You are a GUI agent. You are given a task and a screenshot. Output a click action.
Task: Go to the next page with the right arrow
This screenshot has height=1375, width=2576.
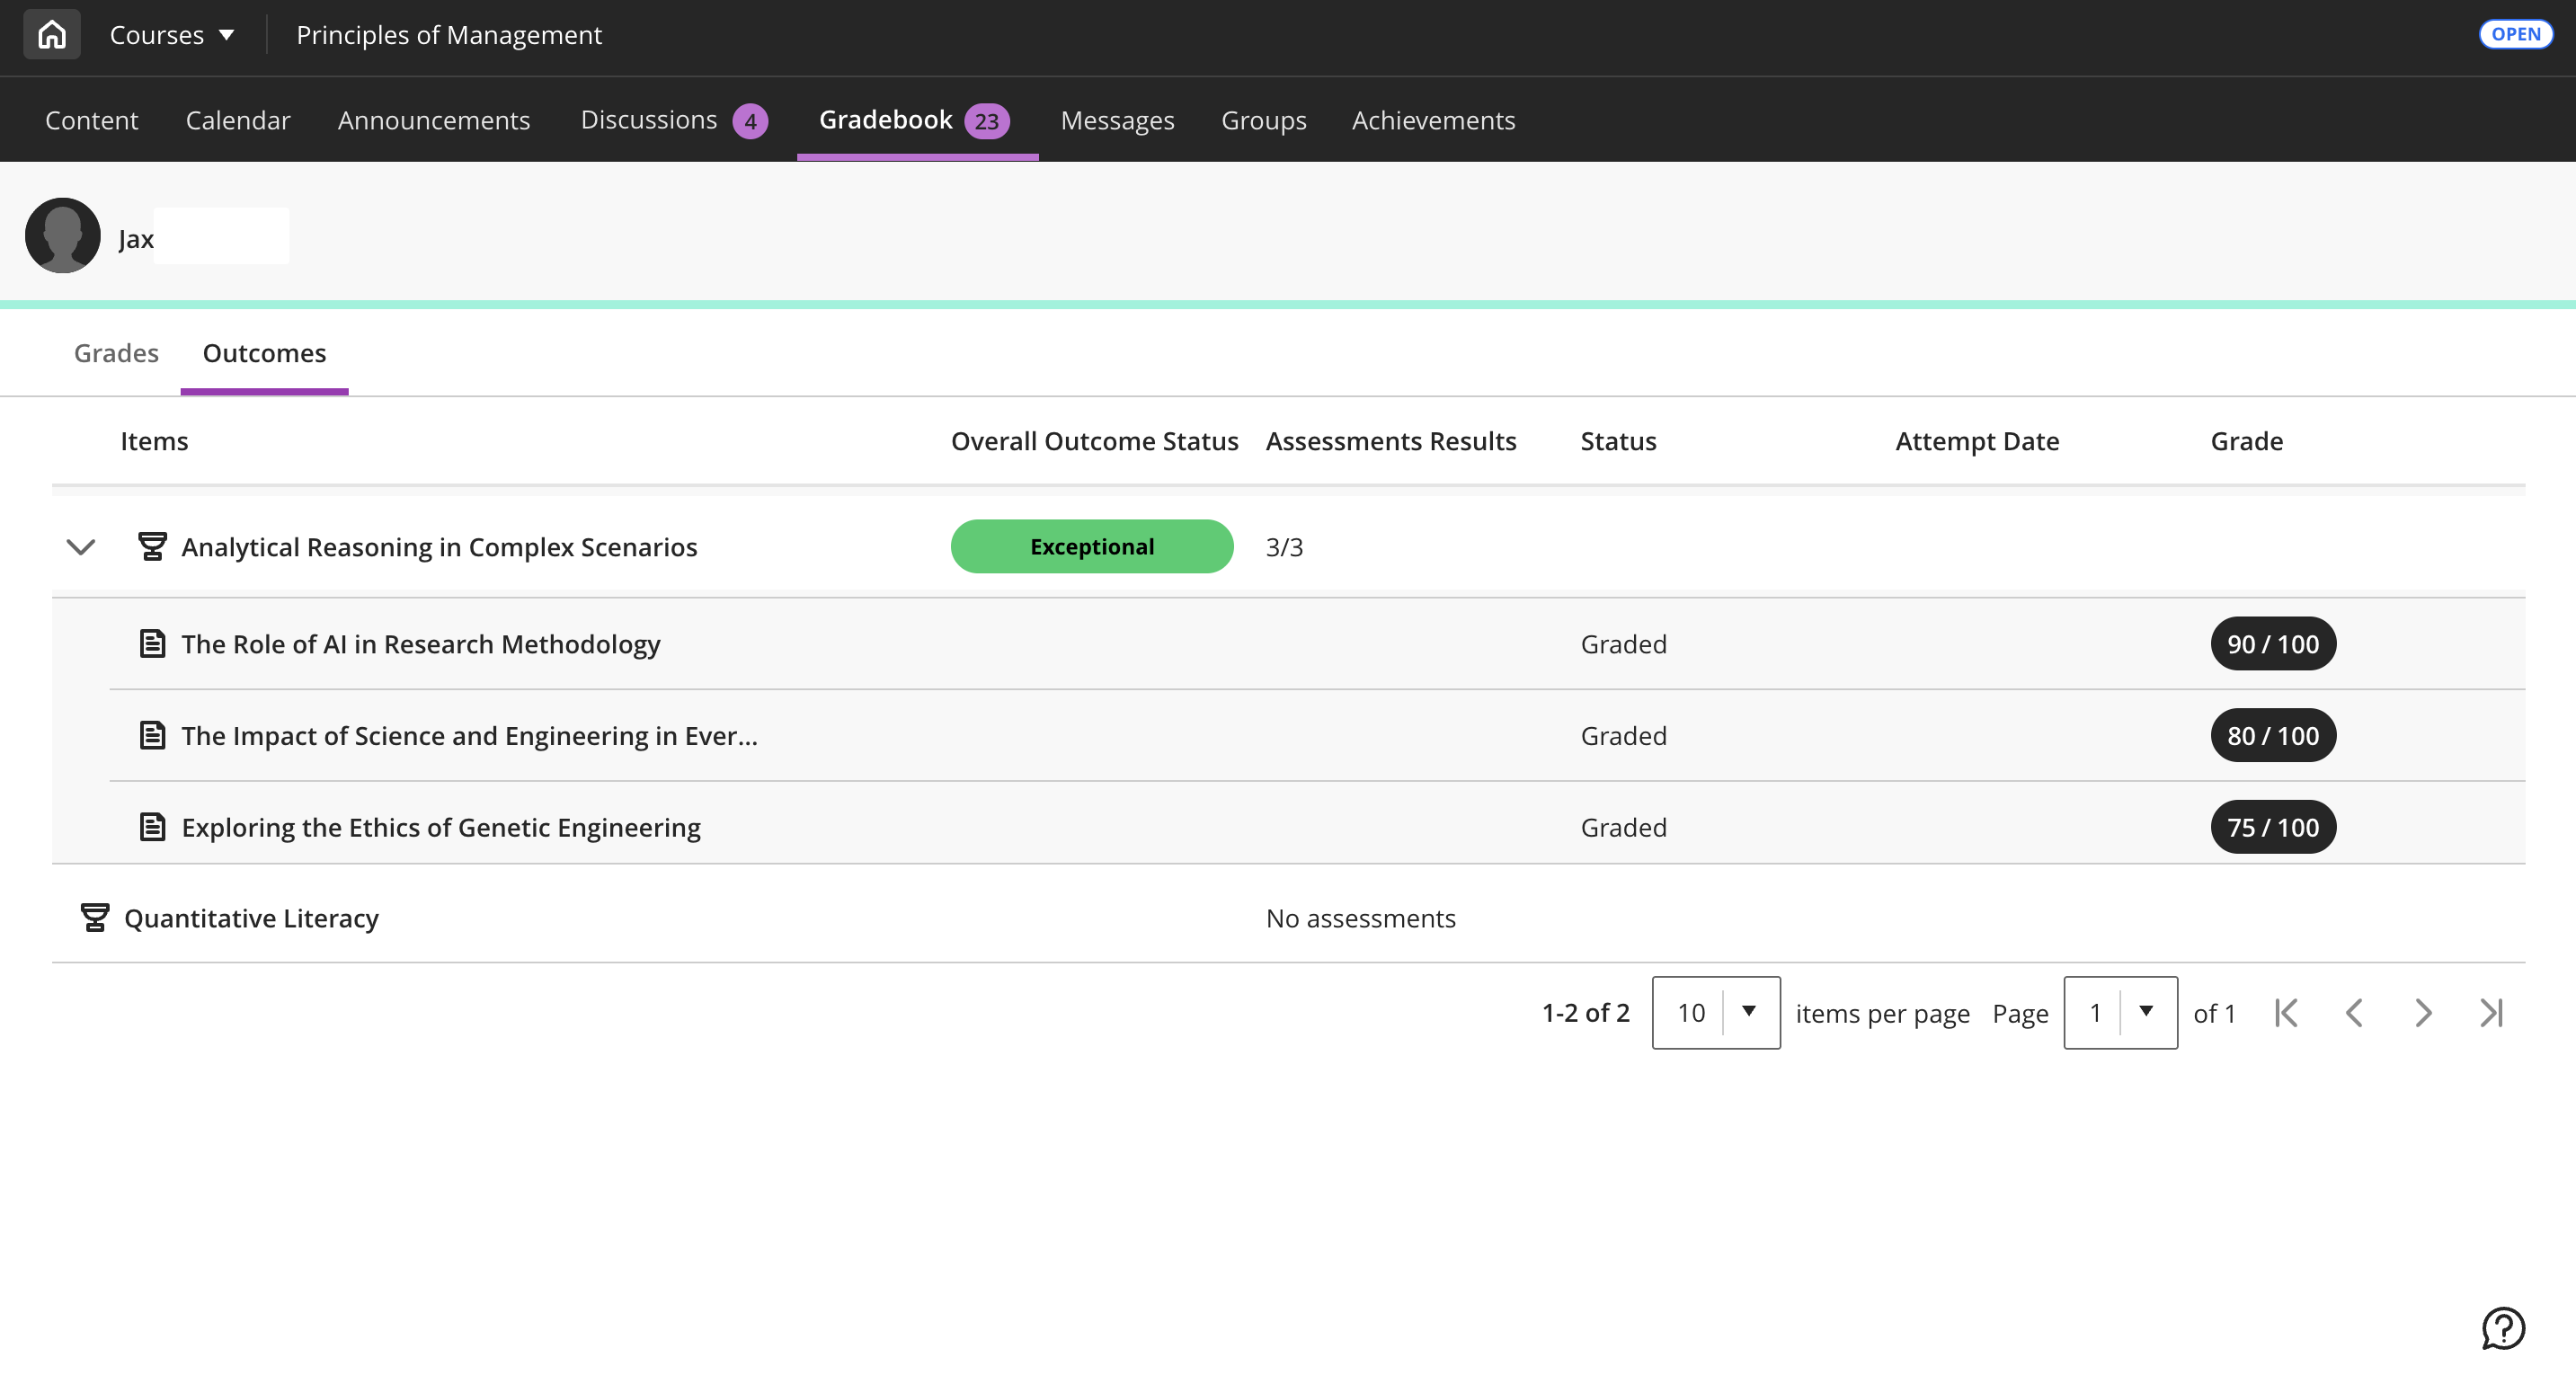click(2422, 1012)
